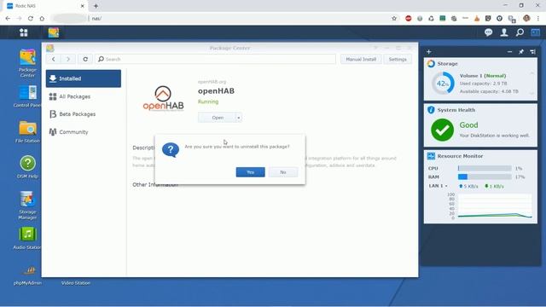
Task: Click the question mark dialog icon
Action: click(x=171, y=150)
